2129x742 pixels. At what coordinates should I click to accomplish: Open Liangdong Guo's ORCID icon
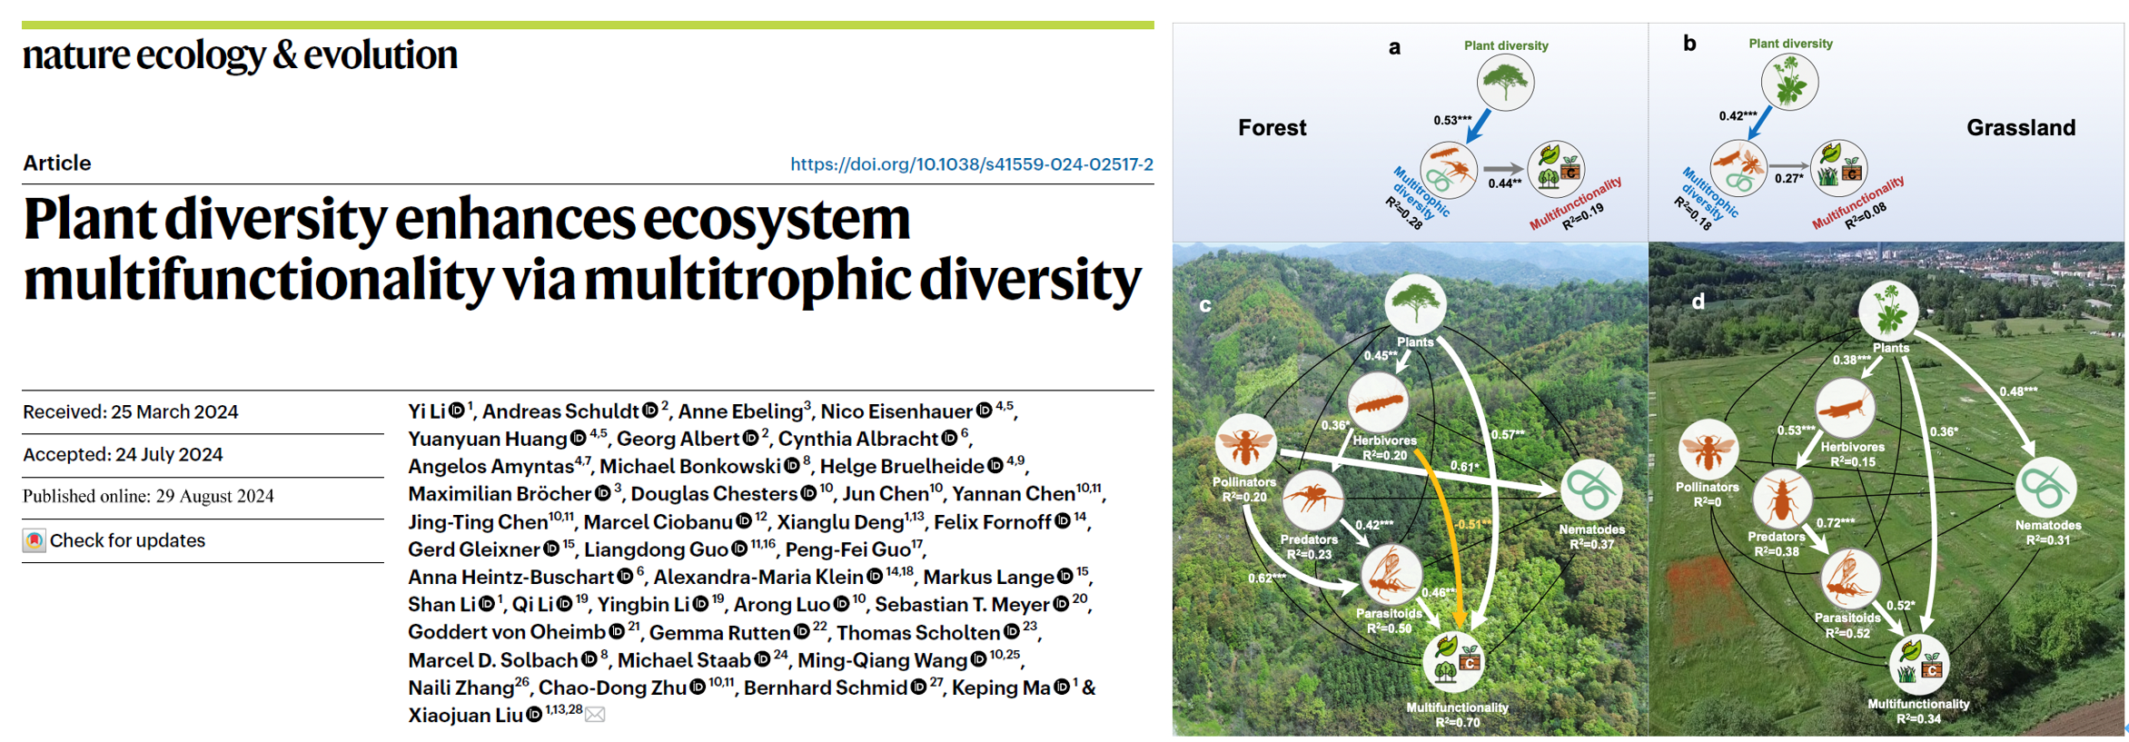tap(739, 549)
